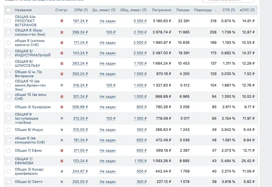Click pause status icon for ОБЩАЯ 4/м ПРОСПЕКТ ВЕТЕРАНОВ
The image size is (272, 187).
(62, 21)
